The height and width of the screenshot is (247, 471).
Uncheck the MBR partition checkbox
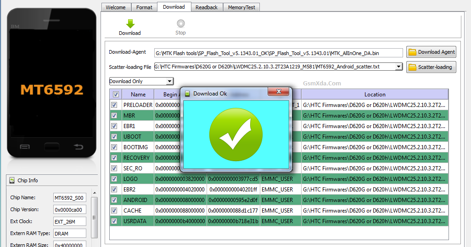click(x=114, y=115)
